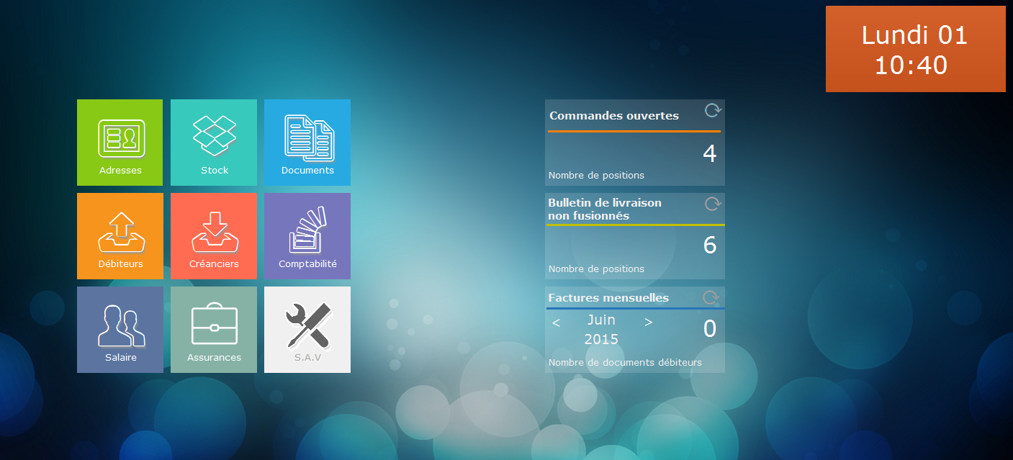Open the Assurances briefcase tile
Viewport: 1013px width, 460px height.
pos(214,330)
